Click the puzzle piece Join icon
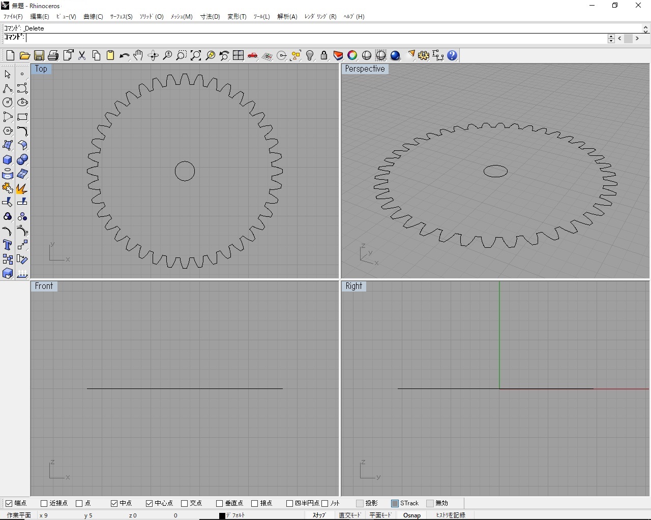The width and height of the screenshot is (651, 520). pyautogui.click(x=8, y=188)
